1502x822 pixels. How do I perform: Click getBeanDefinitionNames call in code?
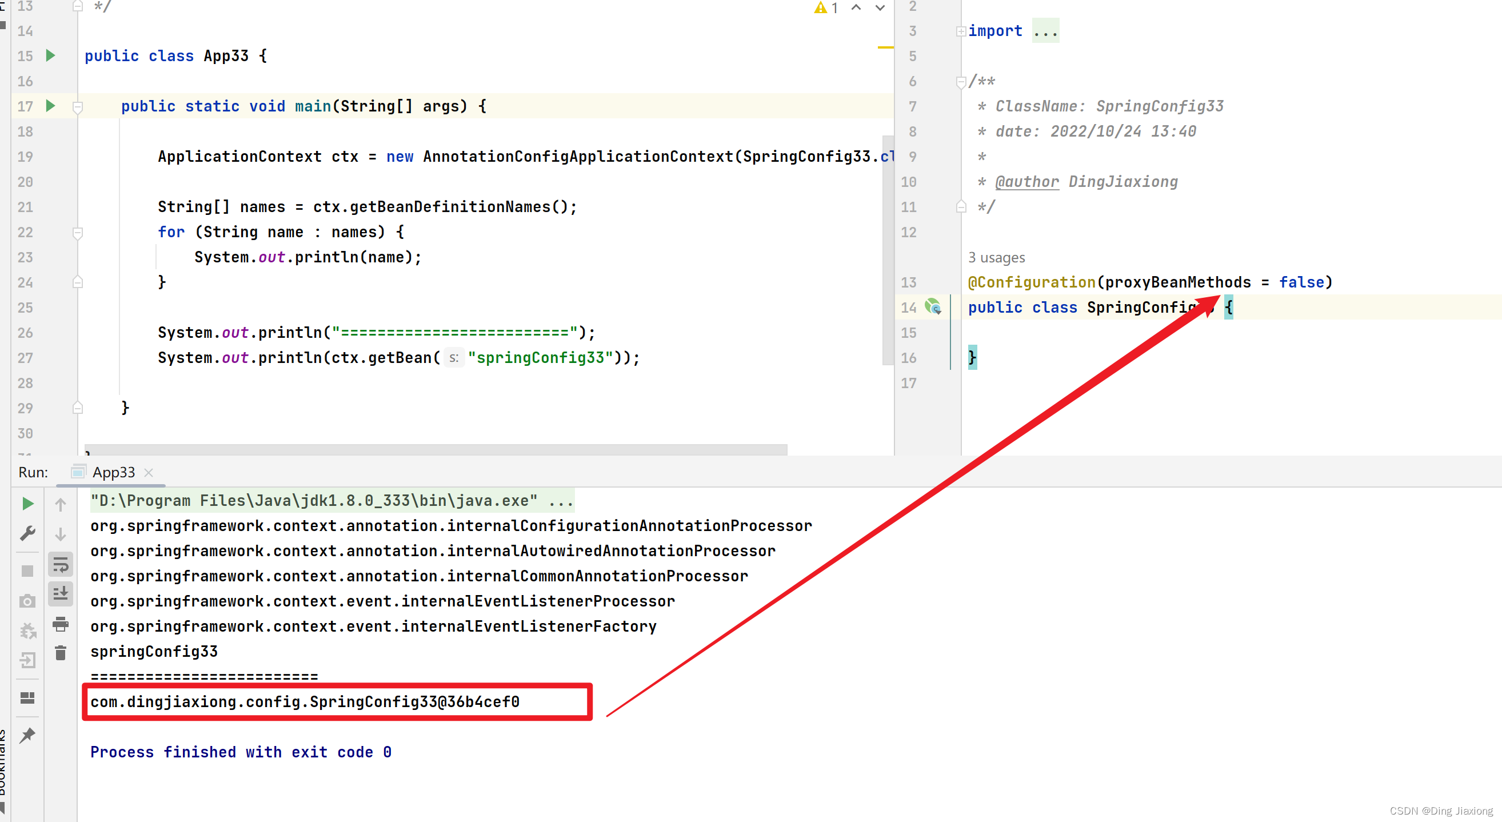pos(450,207)
